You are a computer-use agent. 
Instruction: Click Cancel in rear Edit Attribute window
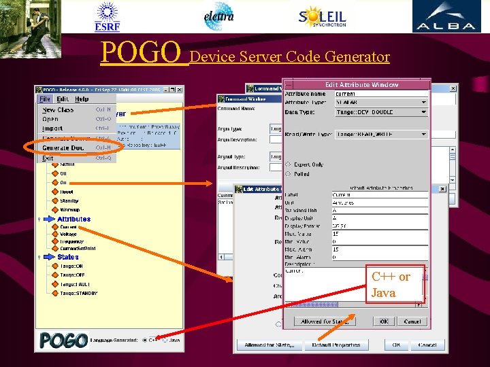point(427,345)
